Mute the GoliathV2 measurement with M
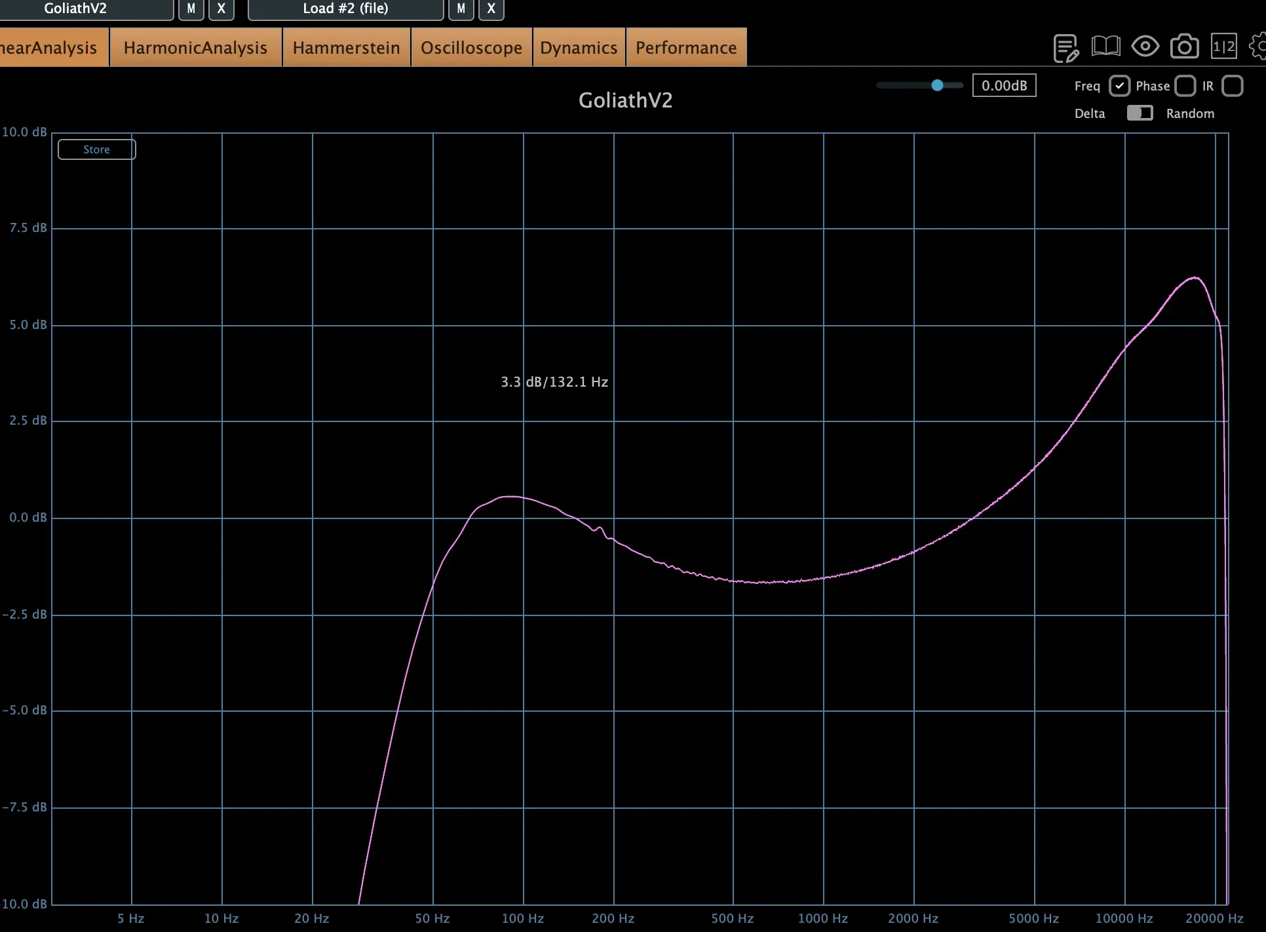This screenshot has height=932, width=1266. tap(191, 9)
